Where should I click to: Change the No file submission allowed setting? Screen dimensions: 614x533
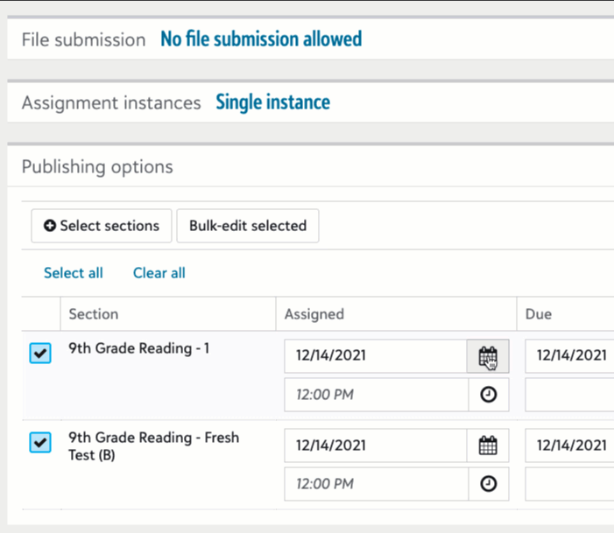261,39
